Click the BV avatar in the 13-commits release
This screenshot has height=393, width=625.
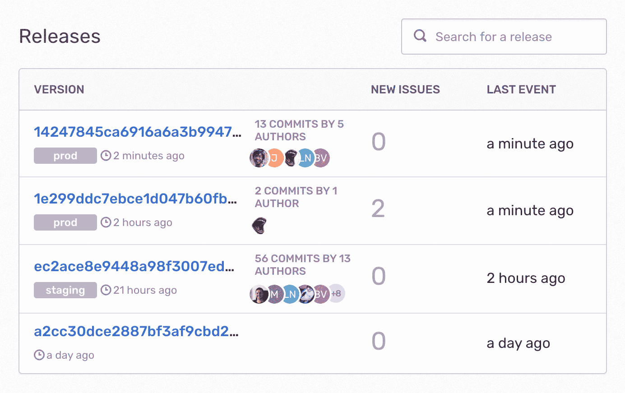pyautogui.click(x=322, y=158)
